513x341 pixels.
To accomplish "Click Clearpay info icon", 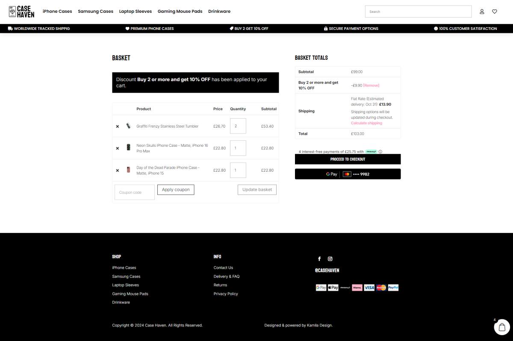I will 380,152.
